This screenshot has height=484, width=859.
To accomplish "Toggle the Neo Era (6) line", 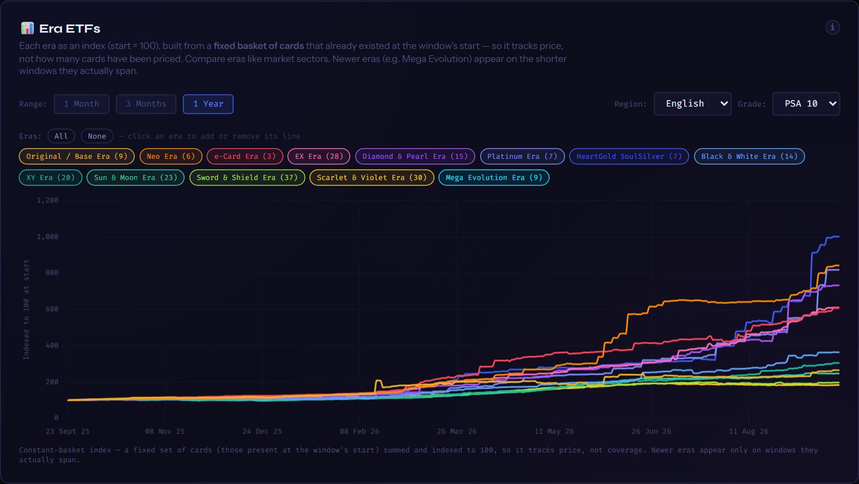I will point(171,156).
